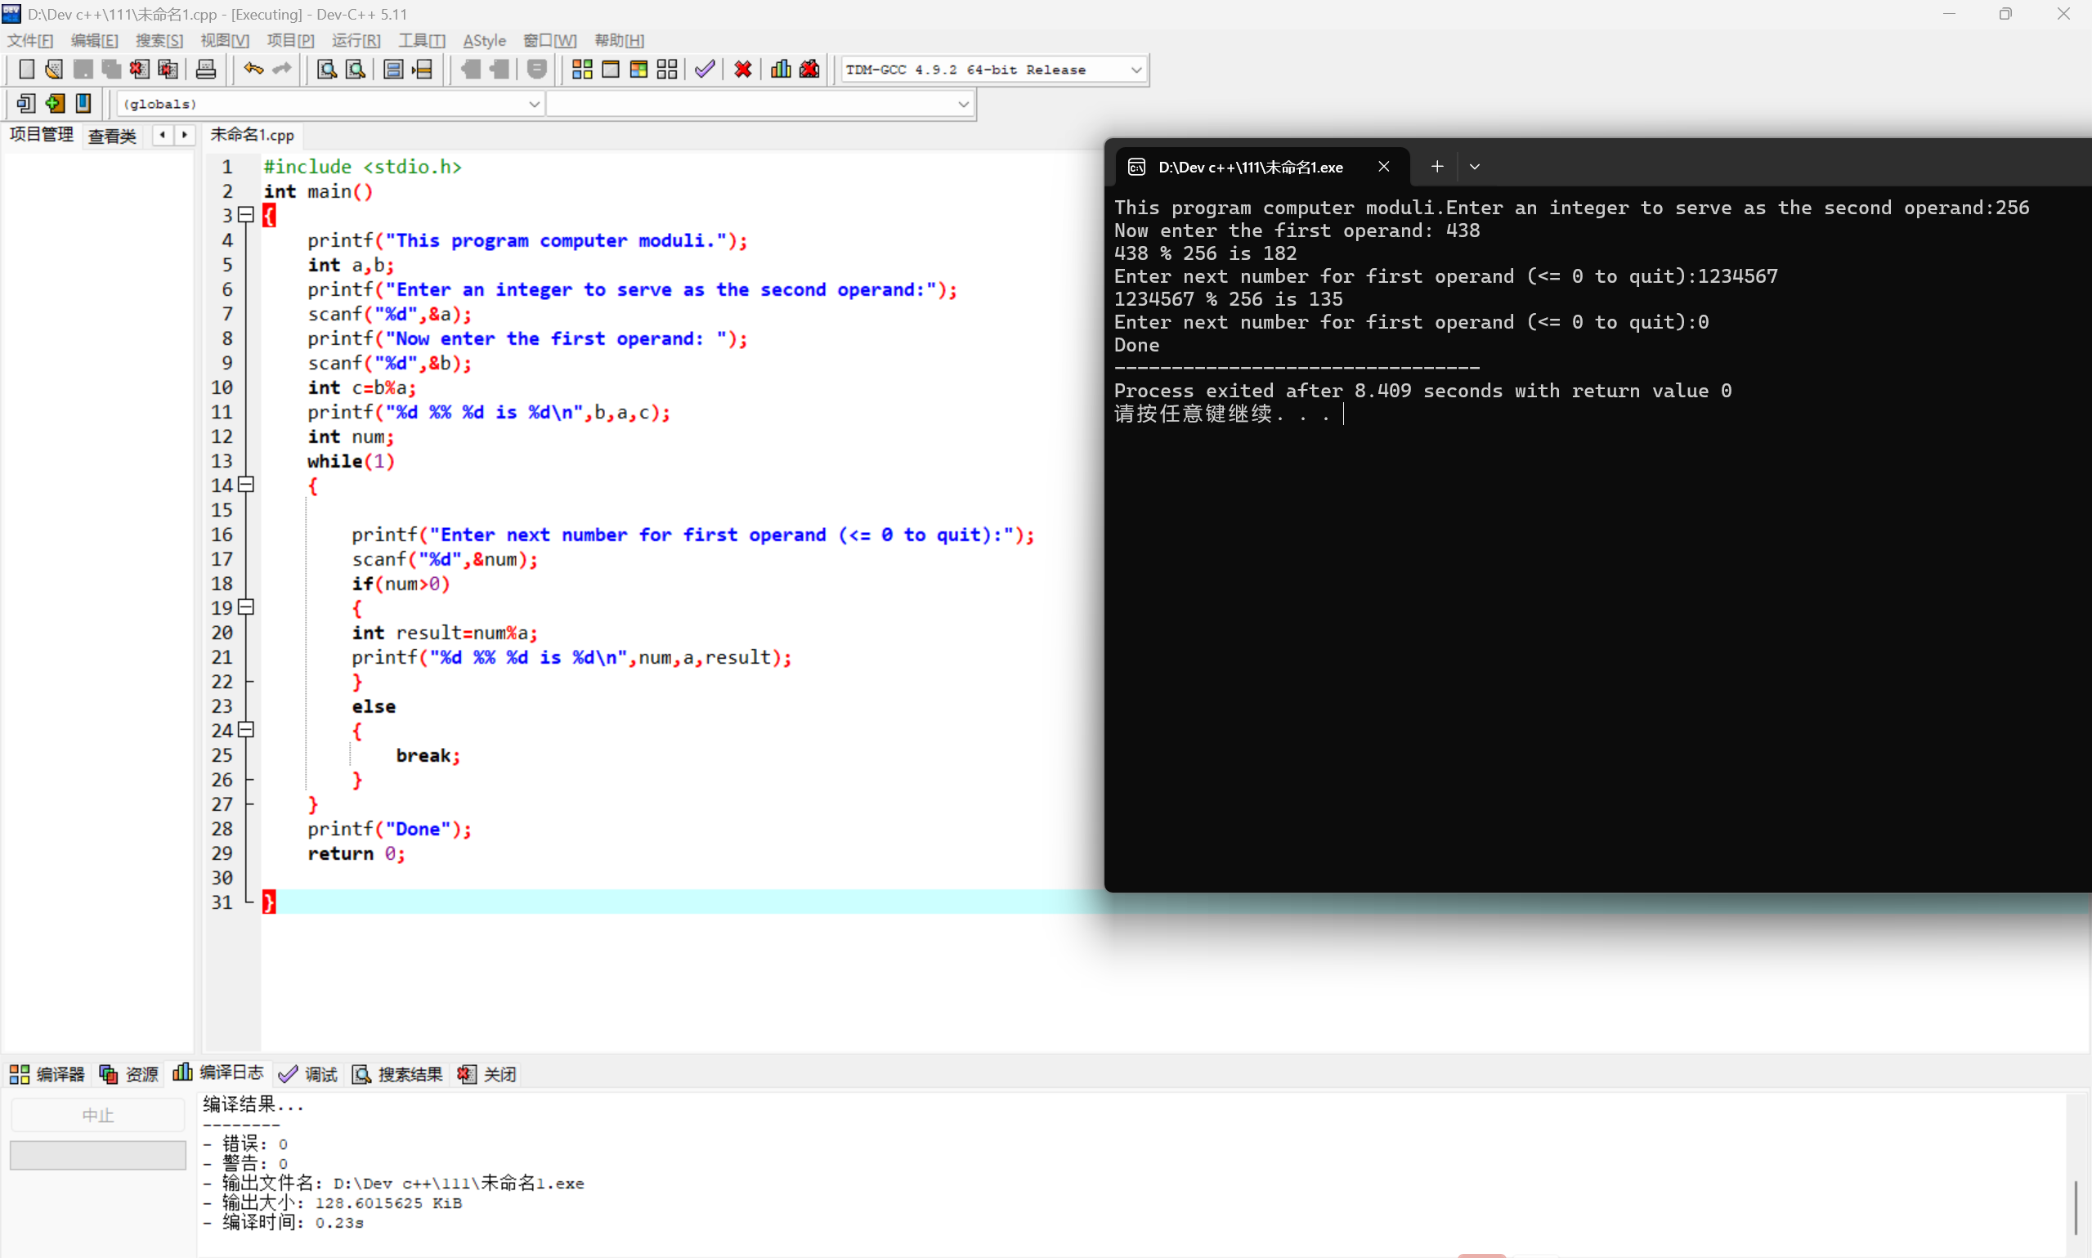The height and width of the screenshot is (1258, 2092).
Task: Expand the (globals) scope dropdown
Action: (x=533, y=104)
